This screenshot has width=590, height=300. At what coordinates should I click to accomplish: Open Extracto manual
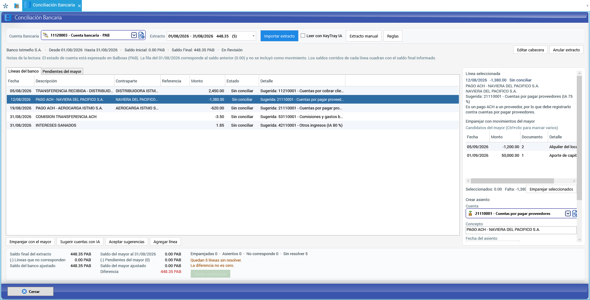[x=363, y=36]
